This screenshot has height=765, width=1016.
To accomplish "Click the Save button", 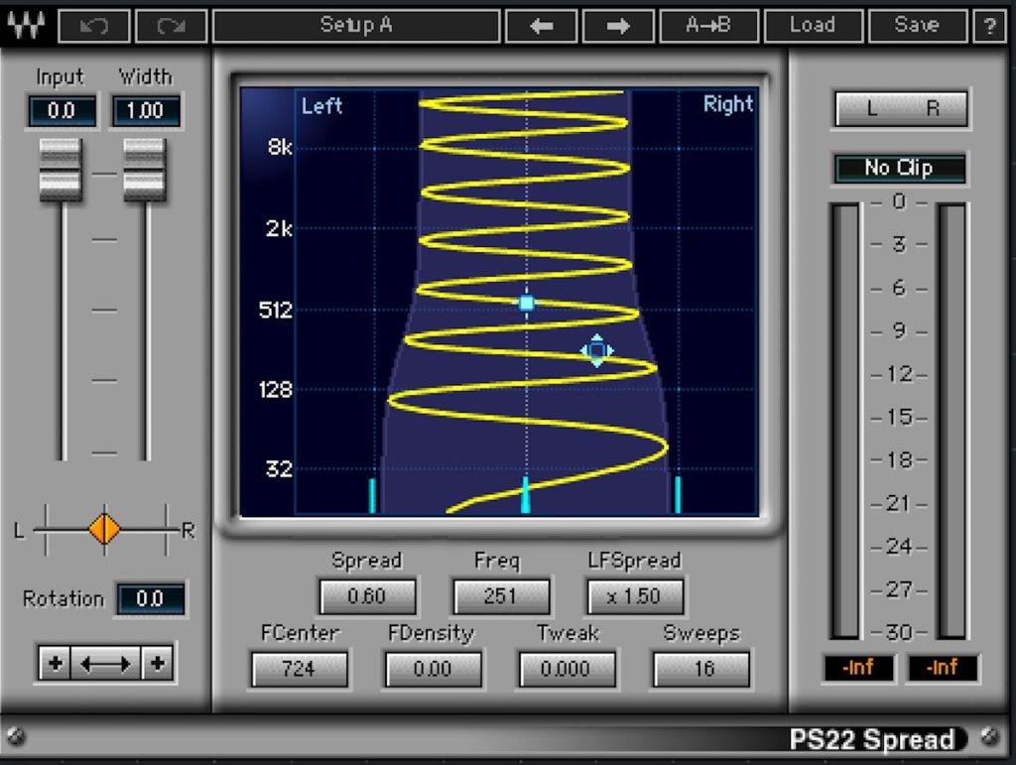I will pyautogui.click(x=916, y=26).
